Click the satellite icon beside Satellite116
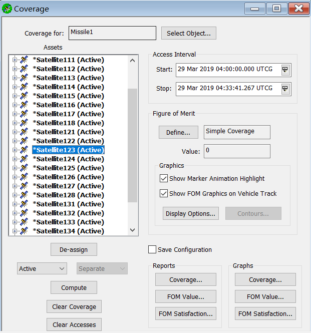 24,105
